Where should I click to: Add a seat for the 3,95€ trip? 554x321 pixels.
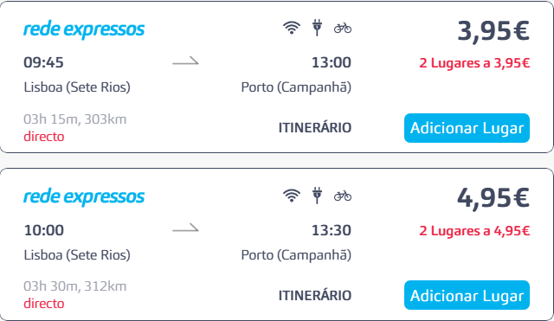point(467,128)
